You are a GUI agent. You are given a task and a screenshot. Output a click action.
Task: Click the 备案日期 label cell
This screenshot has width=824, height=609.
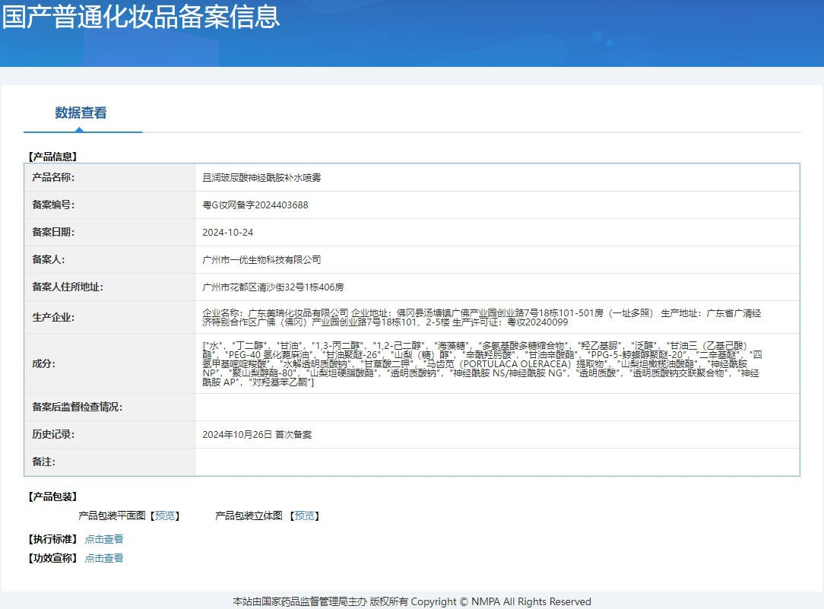point(109,232)
